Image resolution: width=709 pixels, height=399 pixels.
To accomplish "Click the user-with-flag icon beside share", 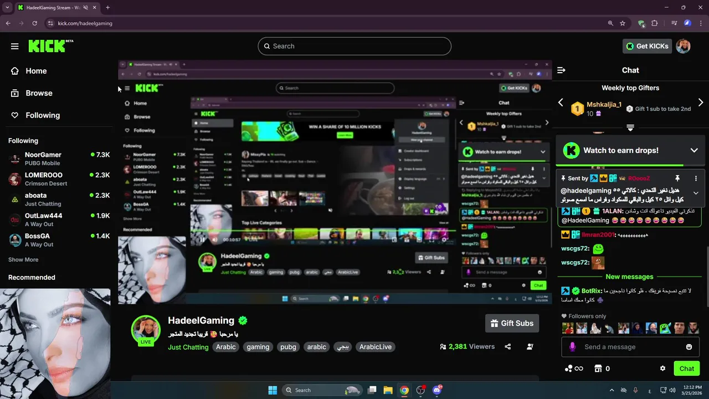I will [x=530, y=347].
